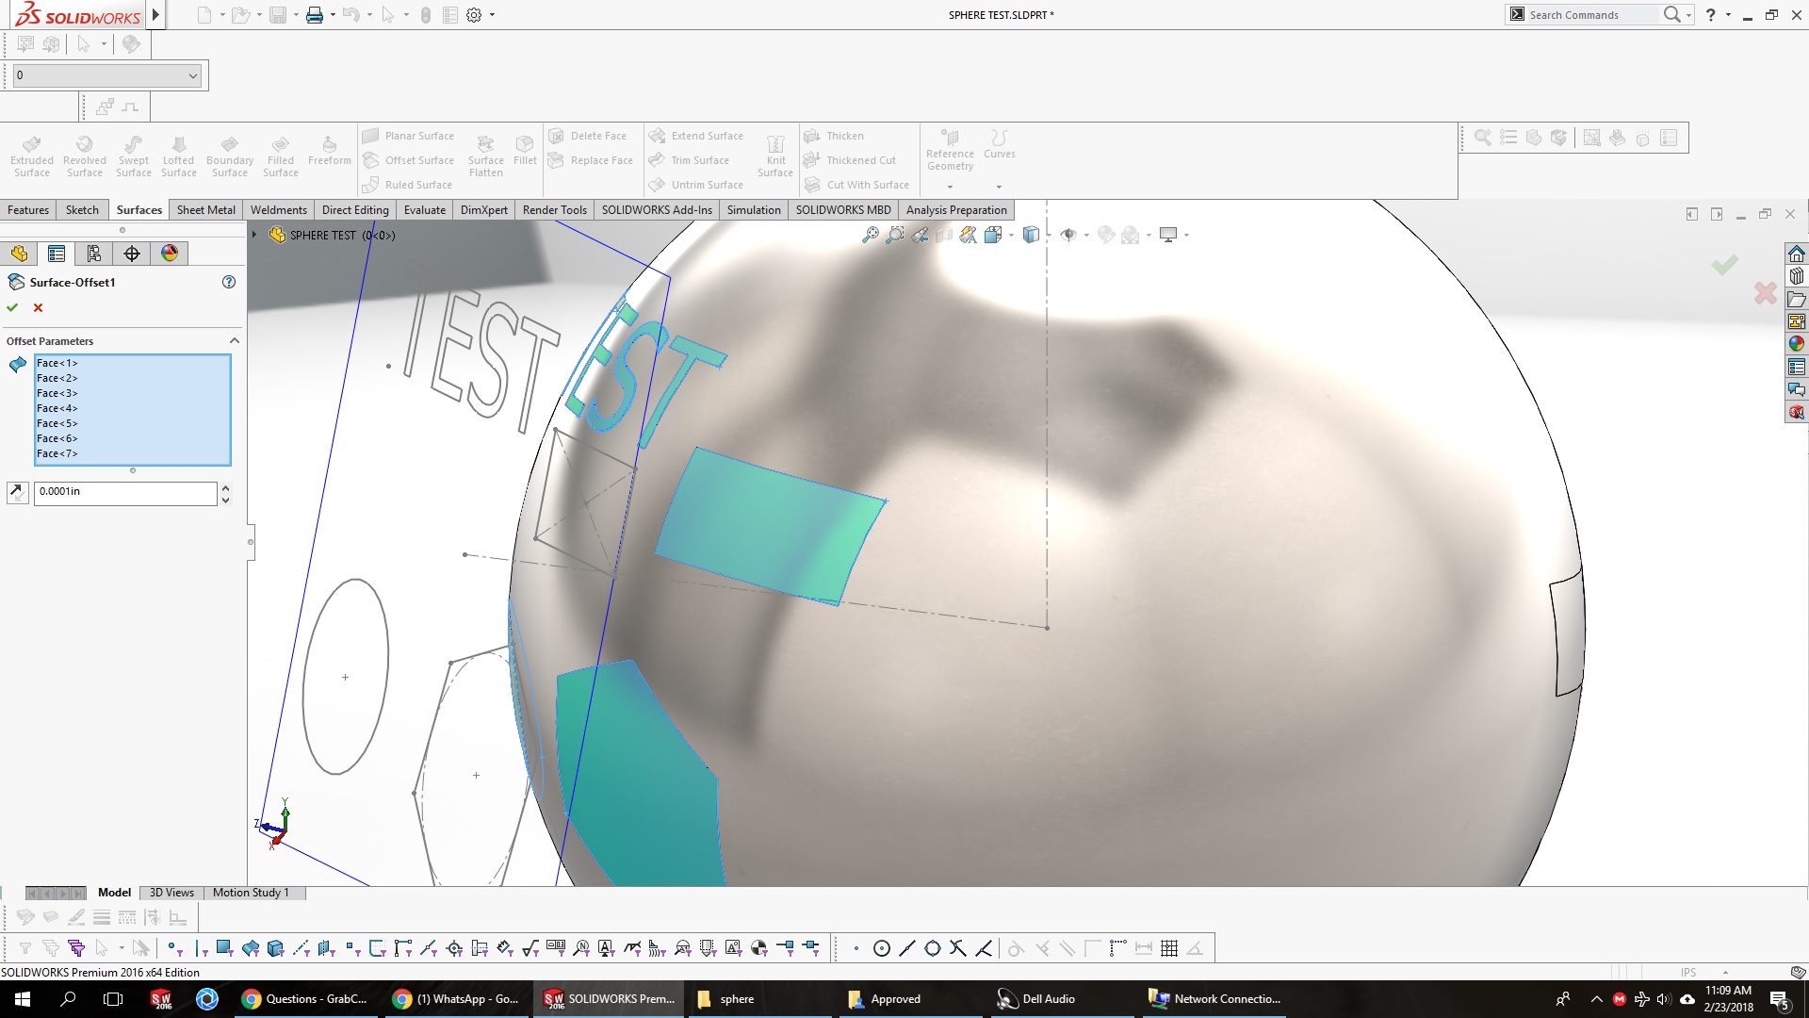Expand the SPHERE TEST flyout tree
Viewport: 1809px width, 1018px height.
point(254,235)
